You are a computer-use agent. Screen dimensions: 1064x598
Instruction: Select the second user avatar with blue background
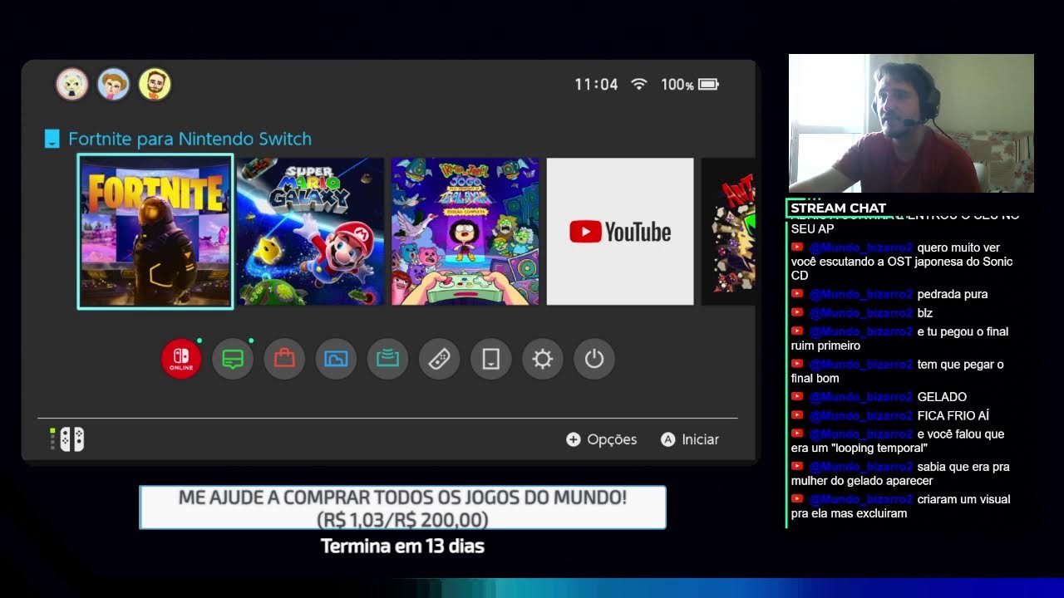[x=113, y=84]
